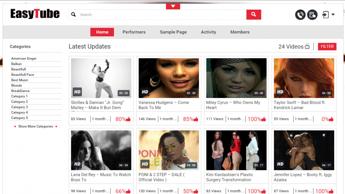Open Vanessa Hudgens video thumbnail
345x194 pixels.
pyautogui.click(x=169, y=78)
